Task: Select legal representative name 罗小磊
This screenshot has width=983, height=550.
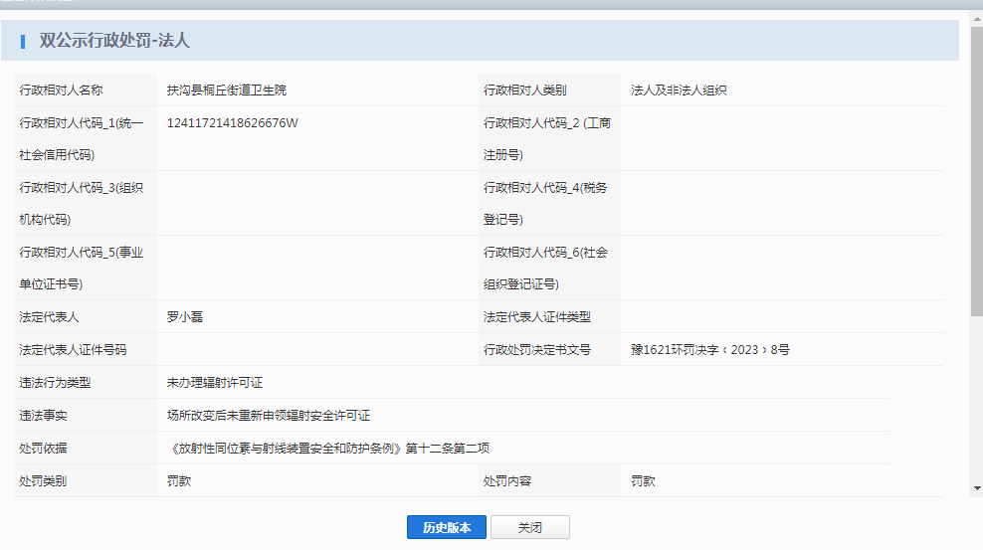Action: coord(185,317)
